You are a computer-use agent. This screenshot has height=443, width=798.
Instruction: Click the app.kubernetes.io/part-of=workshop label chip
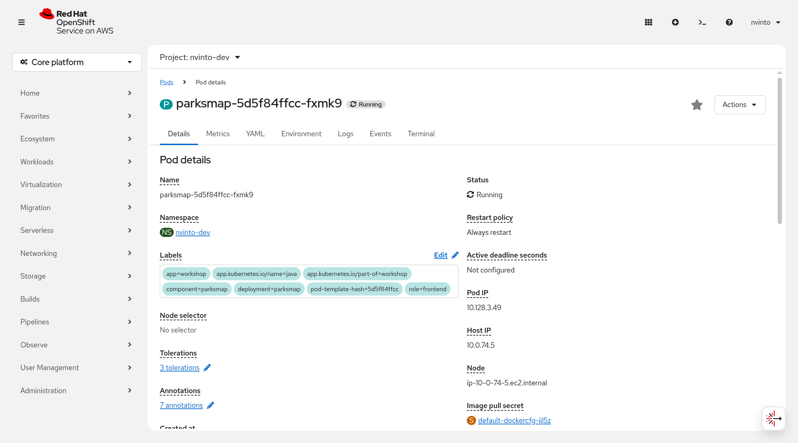click(x=357, y=274)
